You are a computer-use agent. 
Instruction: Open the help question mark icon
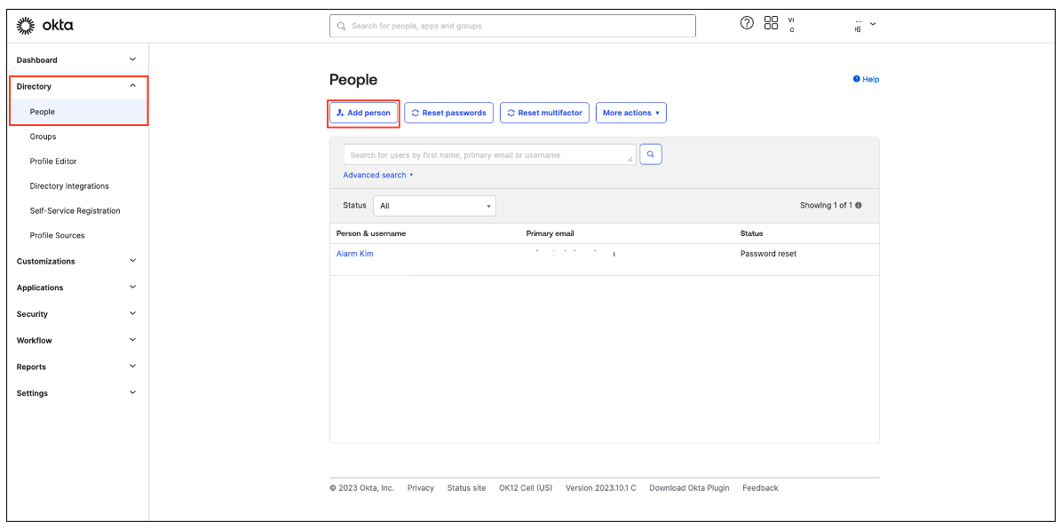[747, 23]
